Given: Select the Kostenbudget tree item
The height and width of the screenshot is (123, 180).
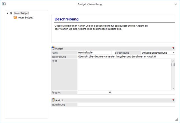Looking at the screenshot, I should (x=21, y=13).
